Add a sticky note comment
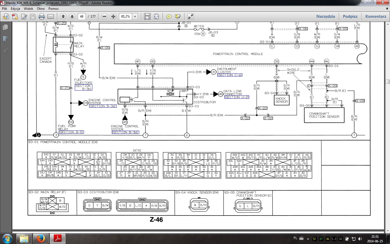 point(169,17)
